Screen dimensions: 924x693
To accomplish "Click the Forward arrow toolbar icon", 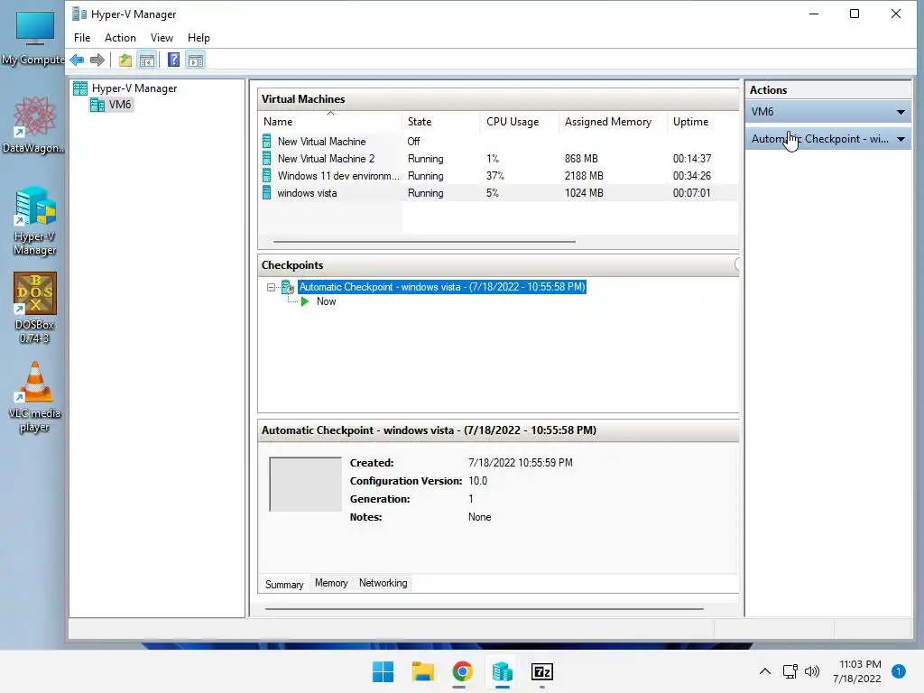I will pyautogui.click(x=97, y=60).
